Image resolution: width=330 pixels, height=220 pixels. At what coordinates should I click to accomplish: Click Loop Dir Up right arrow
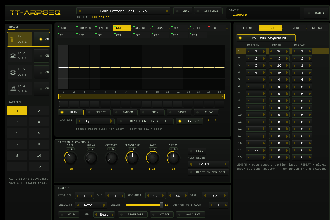pos(111,121)
